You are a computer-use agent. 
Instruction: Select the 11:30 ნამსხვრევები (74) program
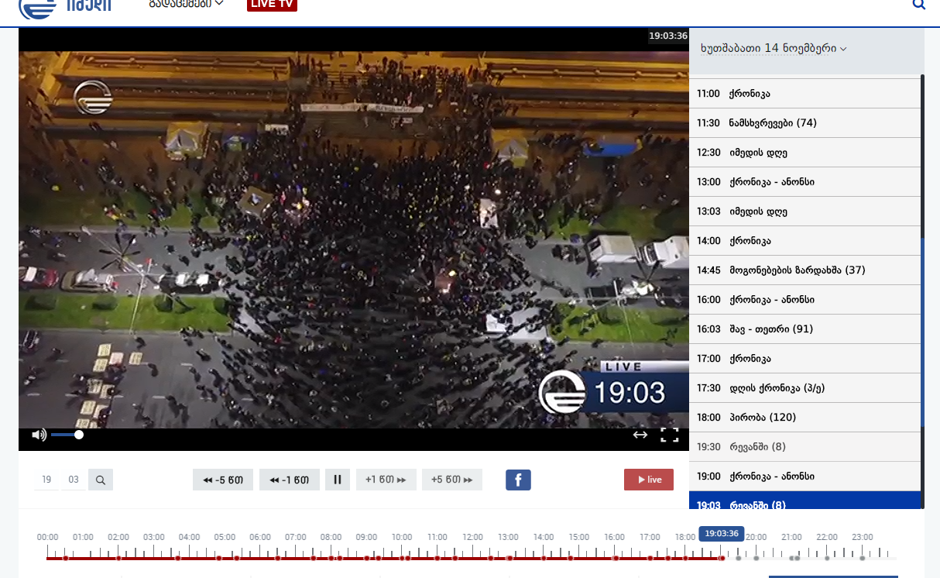click(x=804, y=123)
